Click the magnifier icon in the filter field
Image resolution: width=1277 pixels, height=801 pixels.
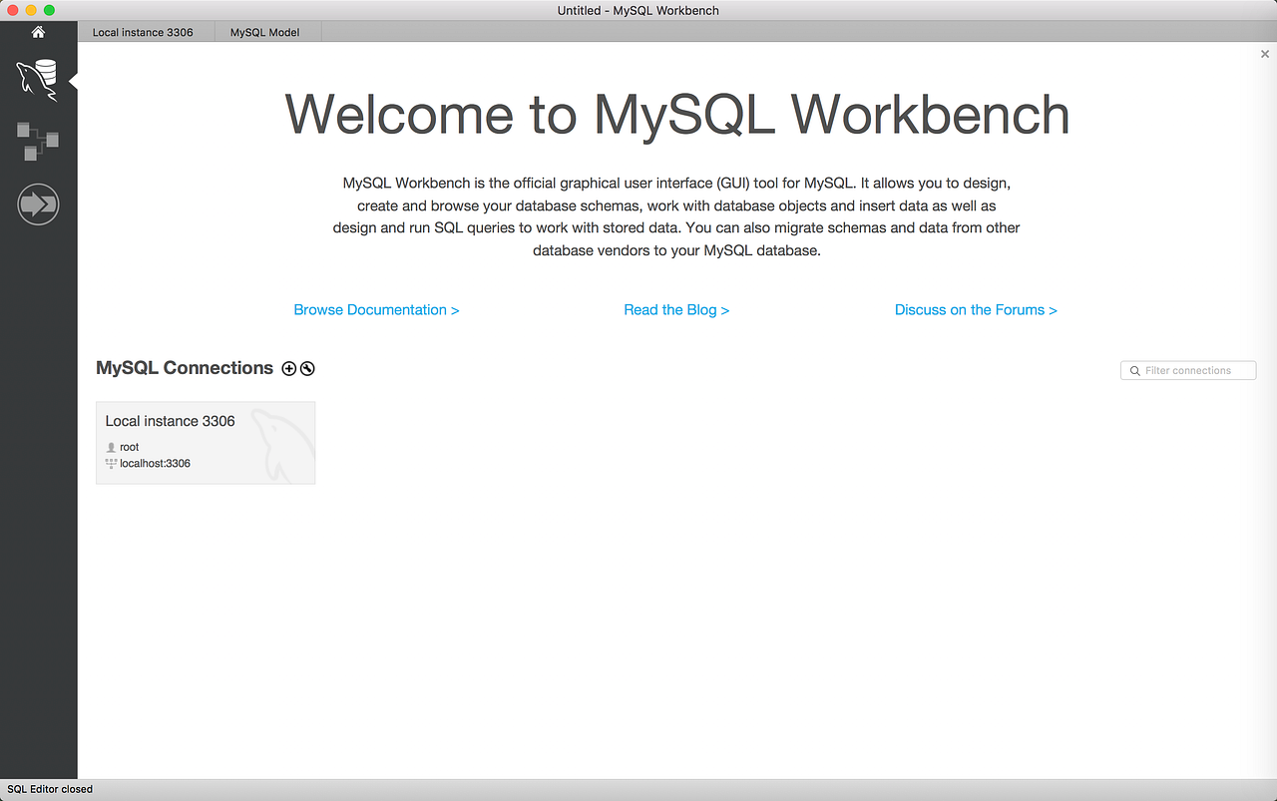pos(1134,370)
